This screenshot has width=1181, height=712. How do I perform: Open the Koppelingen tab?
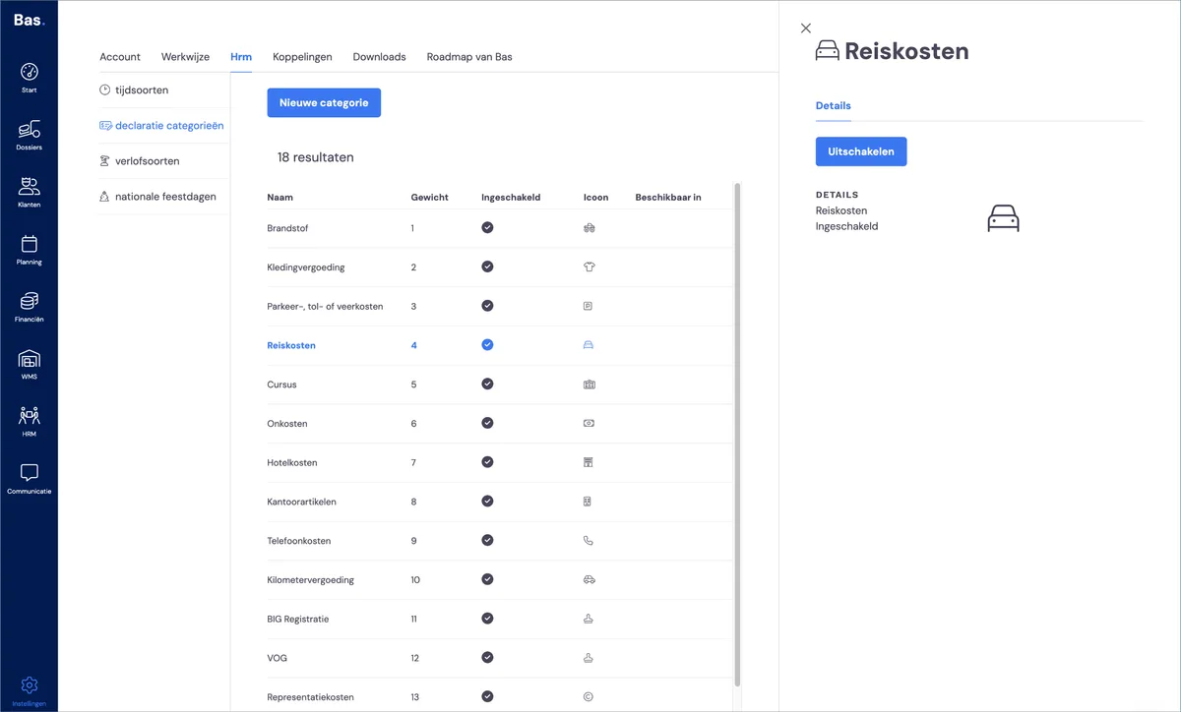(302, 57)
